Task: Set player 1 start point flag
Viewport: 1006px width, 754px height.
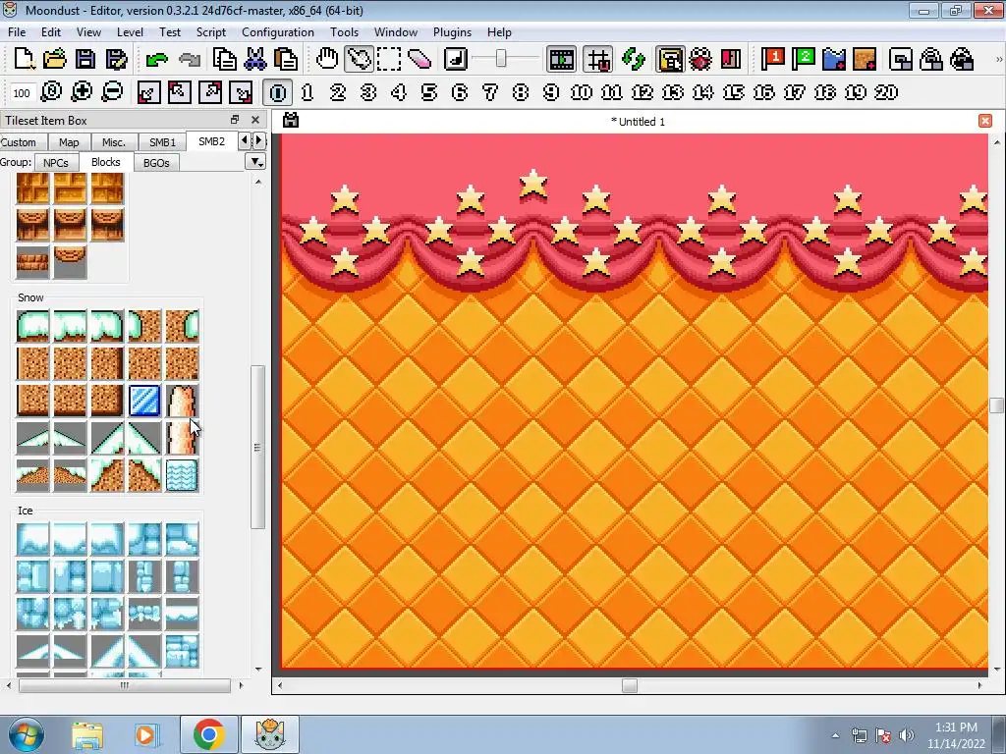Action: pos(773,59)
